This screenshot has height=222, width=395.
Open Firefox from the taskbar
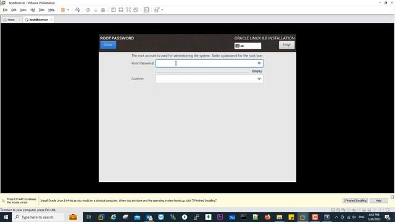pyautogui.click(x=267, y=217)
